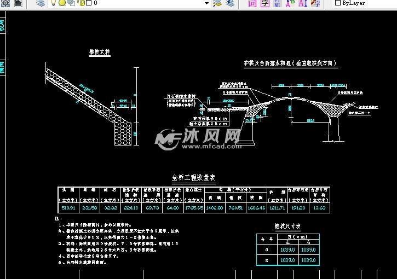Click the table value 1606.46

click(256, 208)
